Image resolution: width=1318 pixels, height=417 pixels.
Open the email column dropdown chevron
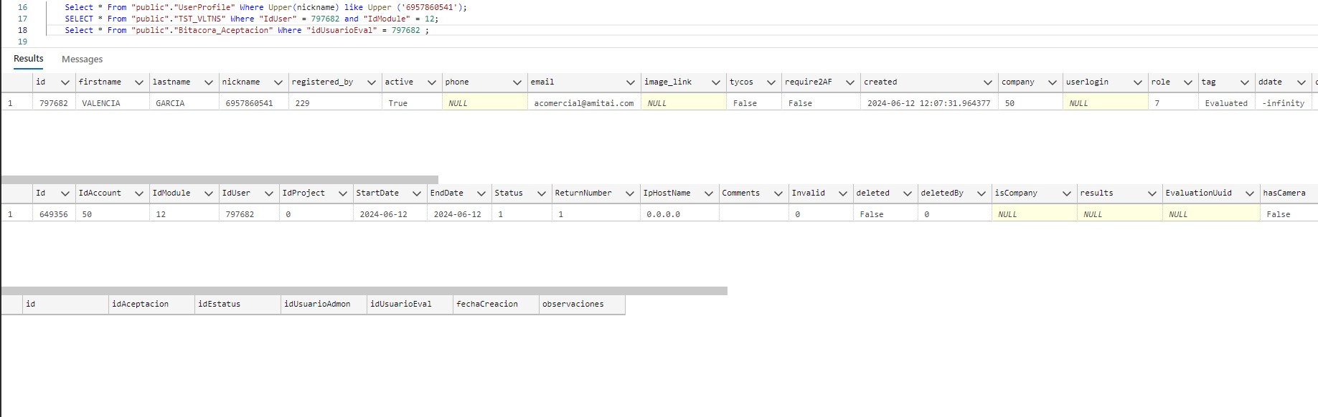630,82
